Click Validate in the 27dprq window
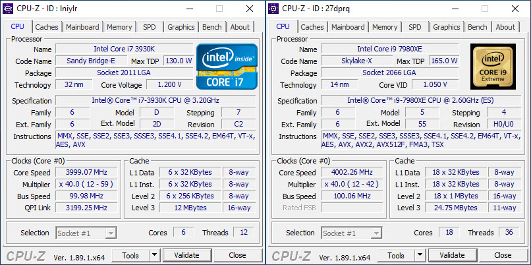This screenshot has height=265, width=531. click(x=452, y=255)
